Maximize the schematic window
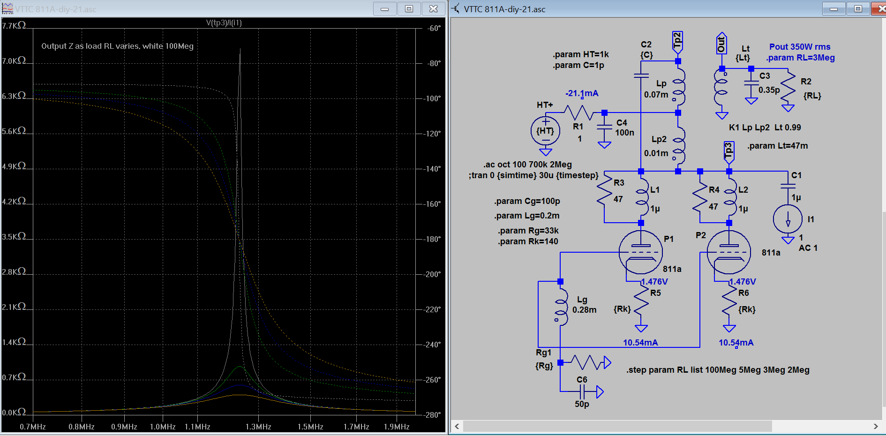This screenshot has width=886, height=436. pos(858,9)
